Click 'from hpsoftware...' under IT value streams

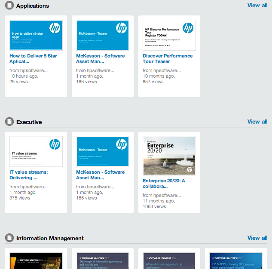pyautogui.click(x=28, y=187)
